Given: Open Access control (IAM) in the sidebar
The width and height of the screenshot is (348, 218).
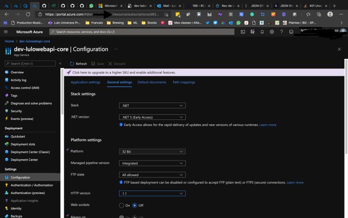Looking at the screenshot, I should click(x=25, y=88).
